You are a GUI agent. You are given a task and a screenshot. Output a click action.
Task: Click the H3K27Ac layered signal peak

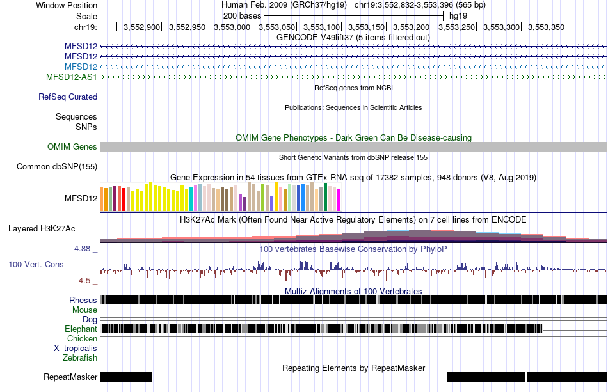tap(420, 235)
